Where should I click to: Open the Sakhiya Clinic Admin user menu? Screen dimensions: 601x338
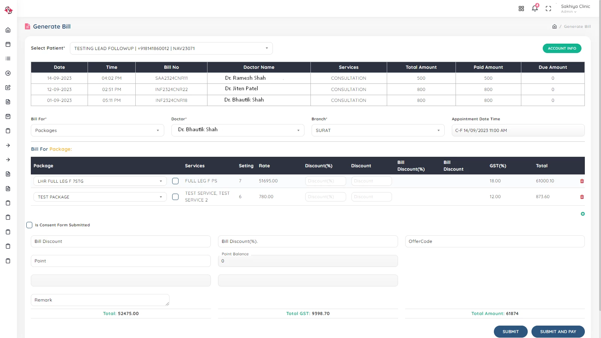coord(575,9)
